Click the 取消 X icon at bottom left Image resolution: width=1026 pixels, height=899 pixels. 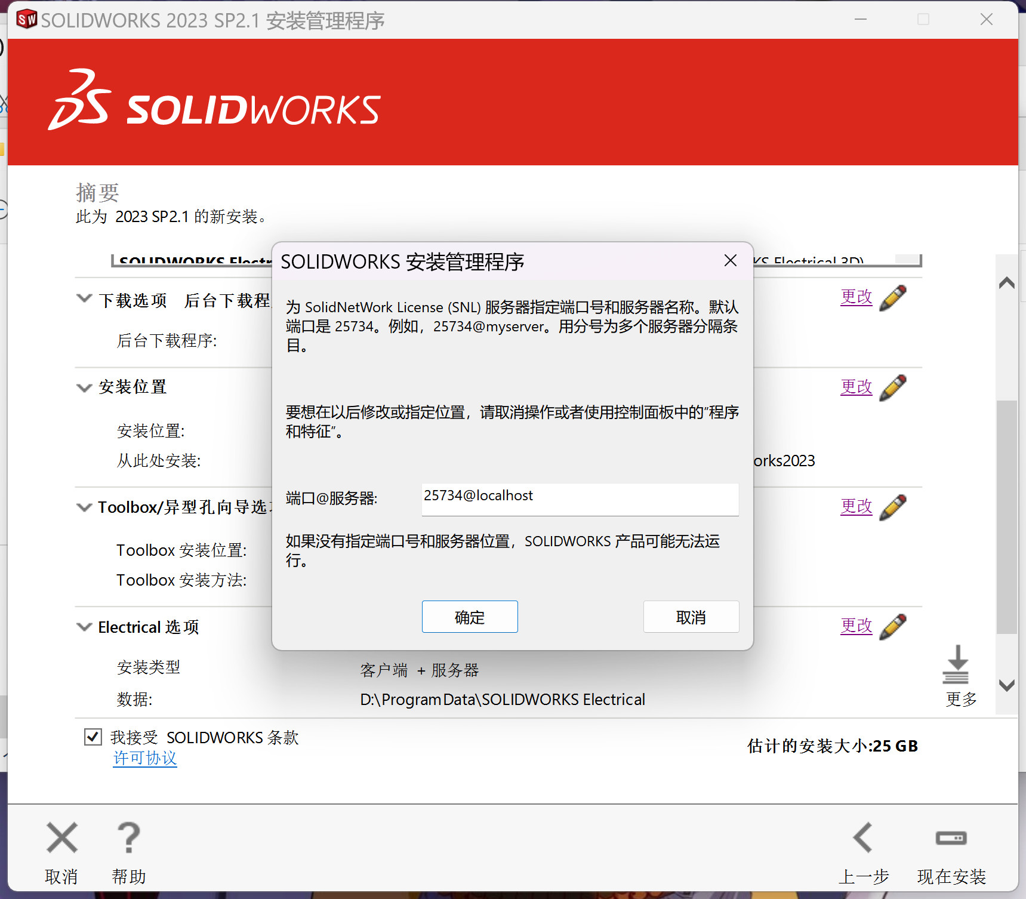pos(62,838)
